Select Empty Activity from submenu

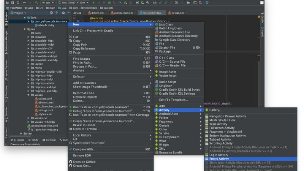click(251, 159)
